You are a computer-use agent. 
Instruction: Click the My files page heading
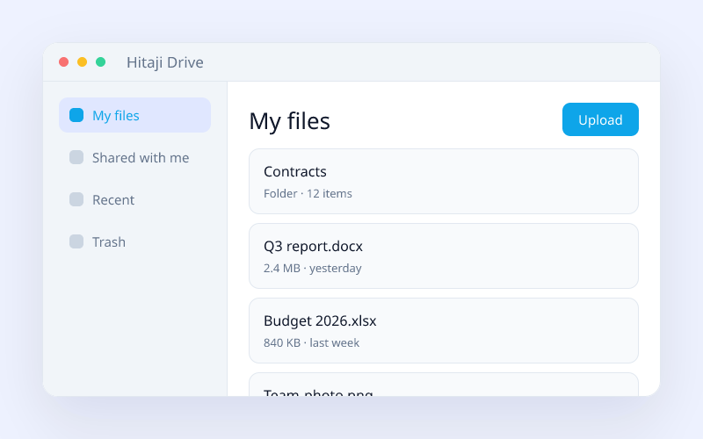point(290,121)
